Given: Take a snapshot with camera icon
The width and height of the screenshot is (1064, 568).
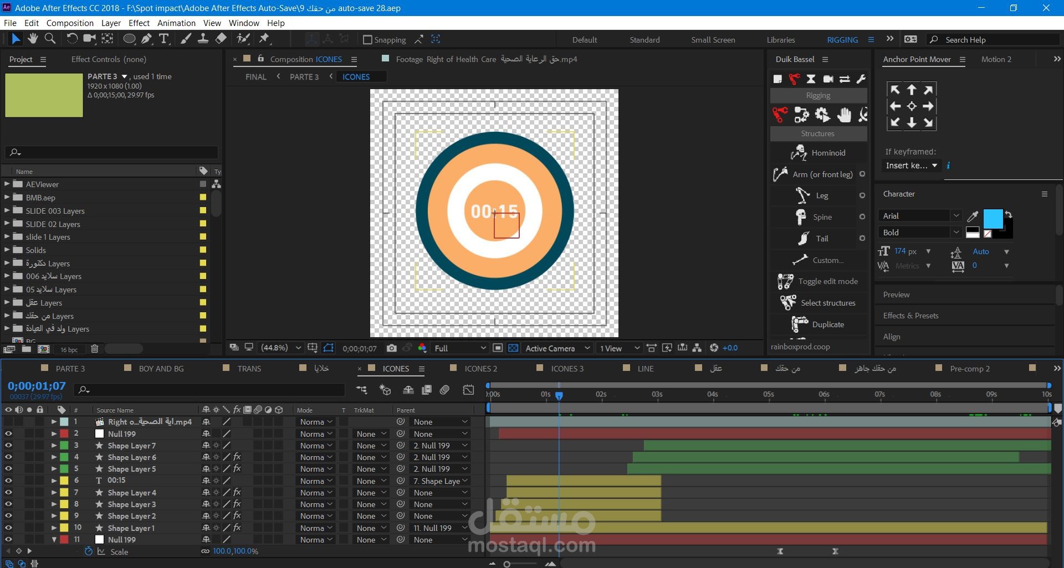Looking at the screenshot, I should (x=392, y=348).
